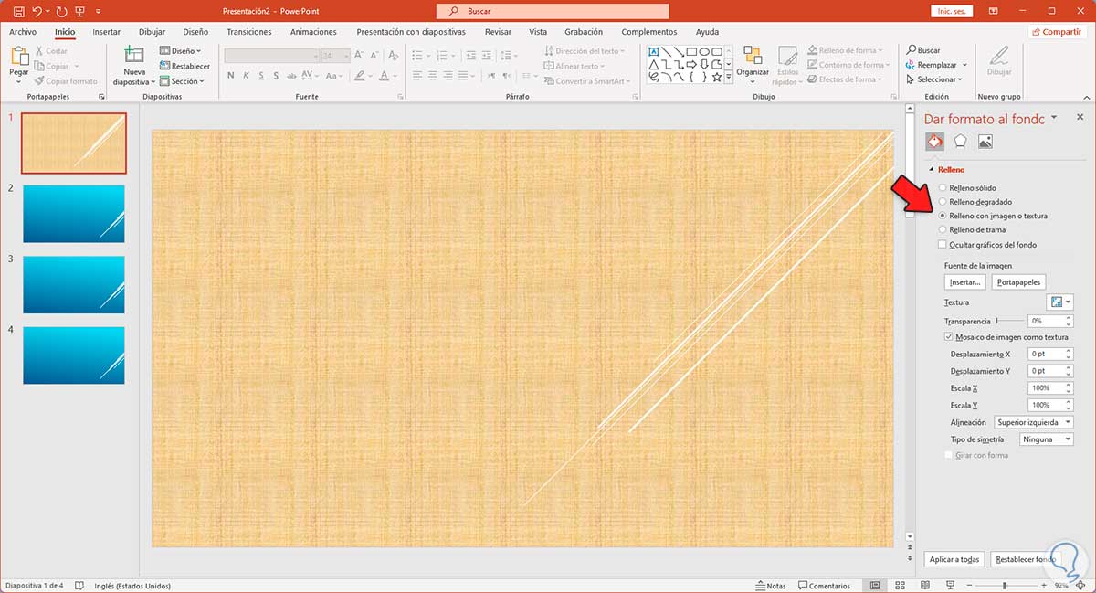The image size is (1096, 593).
Task: Click the Redo icon in the quick access toolbar
Action: pyautogui.click(x=64, y=11)
